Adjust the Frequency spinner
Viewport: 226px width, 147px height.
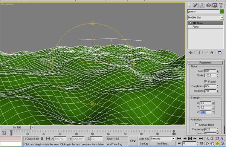[218, 129]
